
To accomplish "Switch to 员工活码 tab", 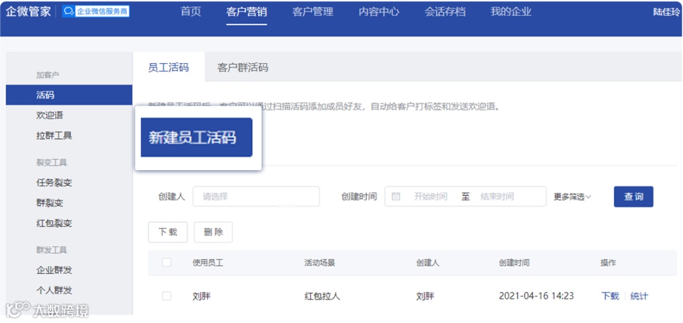I will (x=169, y=68).
